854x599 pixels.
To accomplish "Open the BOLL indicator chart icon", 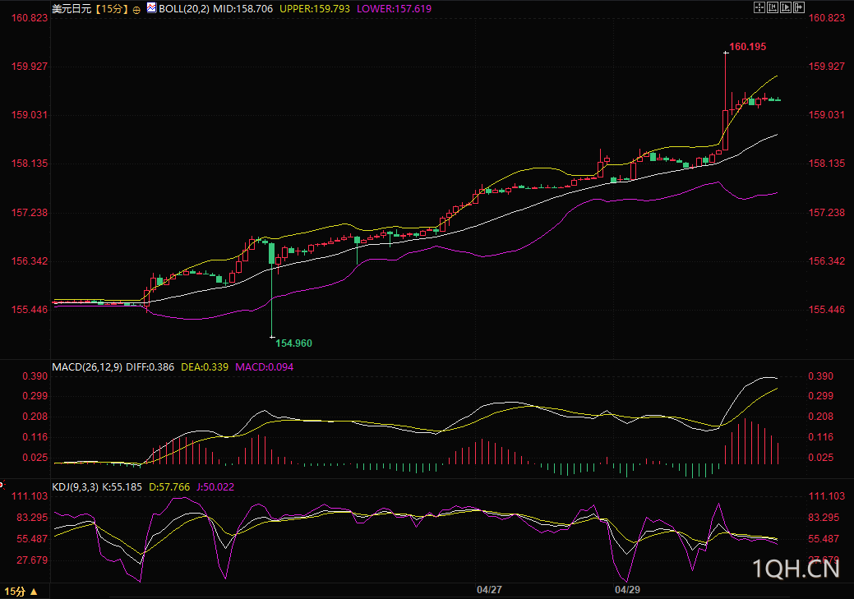I will click(151, 7).
